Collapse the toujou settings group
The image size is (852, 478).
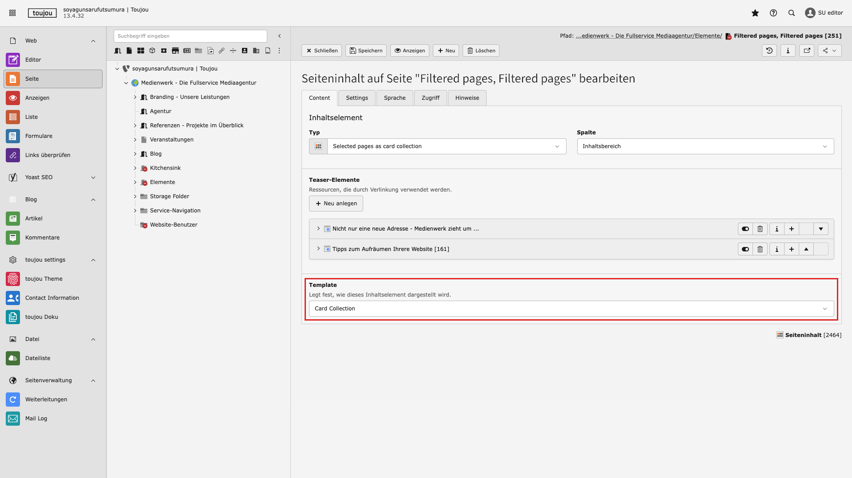point(53,260)
